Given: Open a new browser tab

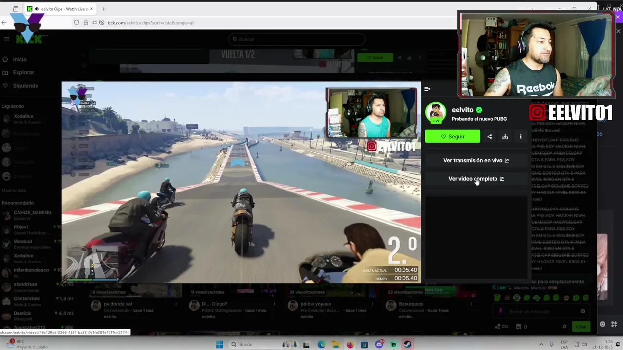Looking at the screenshot, I should 104,9.
